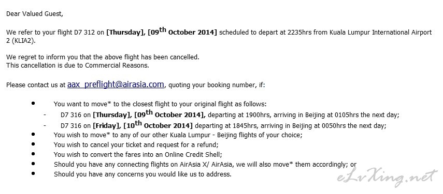Click the bold '[Friday], [10th October 2014]' date
The height and width of the screenshot is (194, 443).
[x=142, y=124]
